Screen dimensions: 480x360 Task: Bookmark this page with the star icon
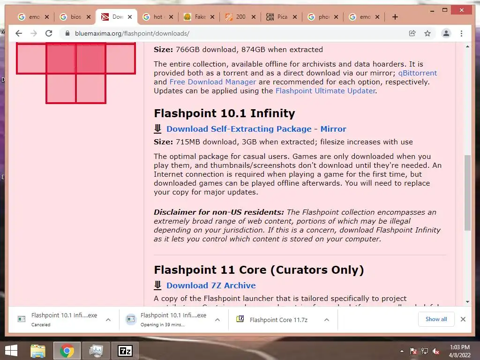pyautogui.click(x=427, y=33)
